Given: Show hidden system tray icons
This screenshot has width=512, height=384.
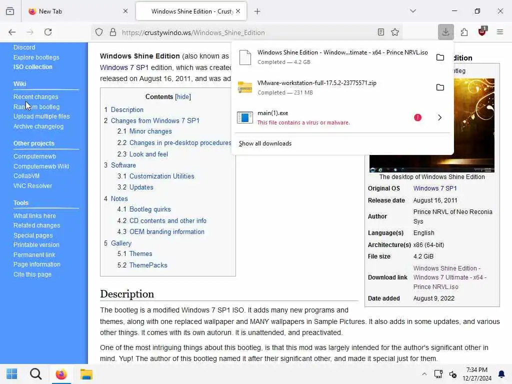Looking at the screenshot, I should (424, 374).
